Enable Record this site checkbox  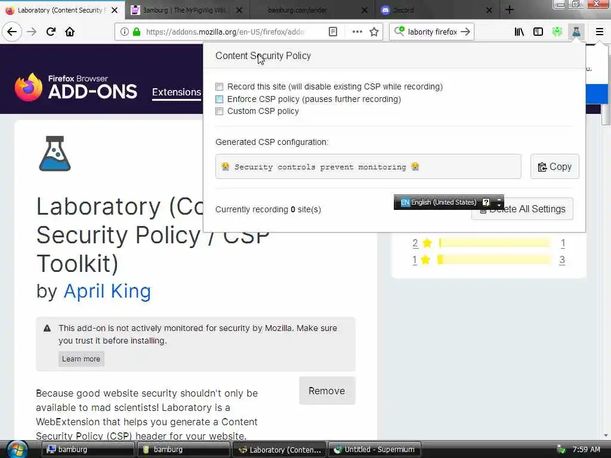click(220, 86)
